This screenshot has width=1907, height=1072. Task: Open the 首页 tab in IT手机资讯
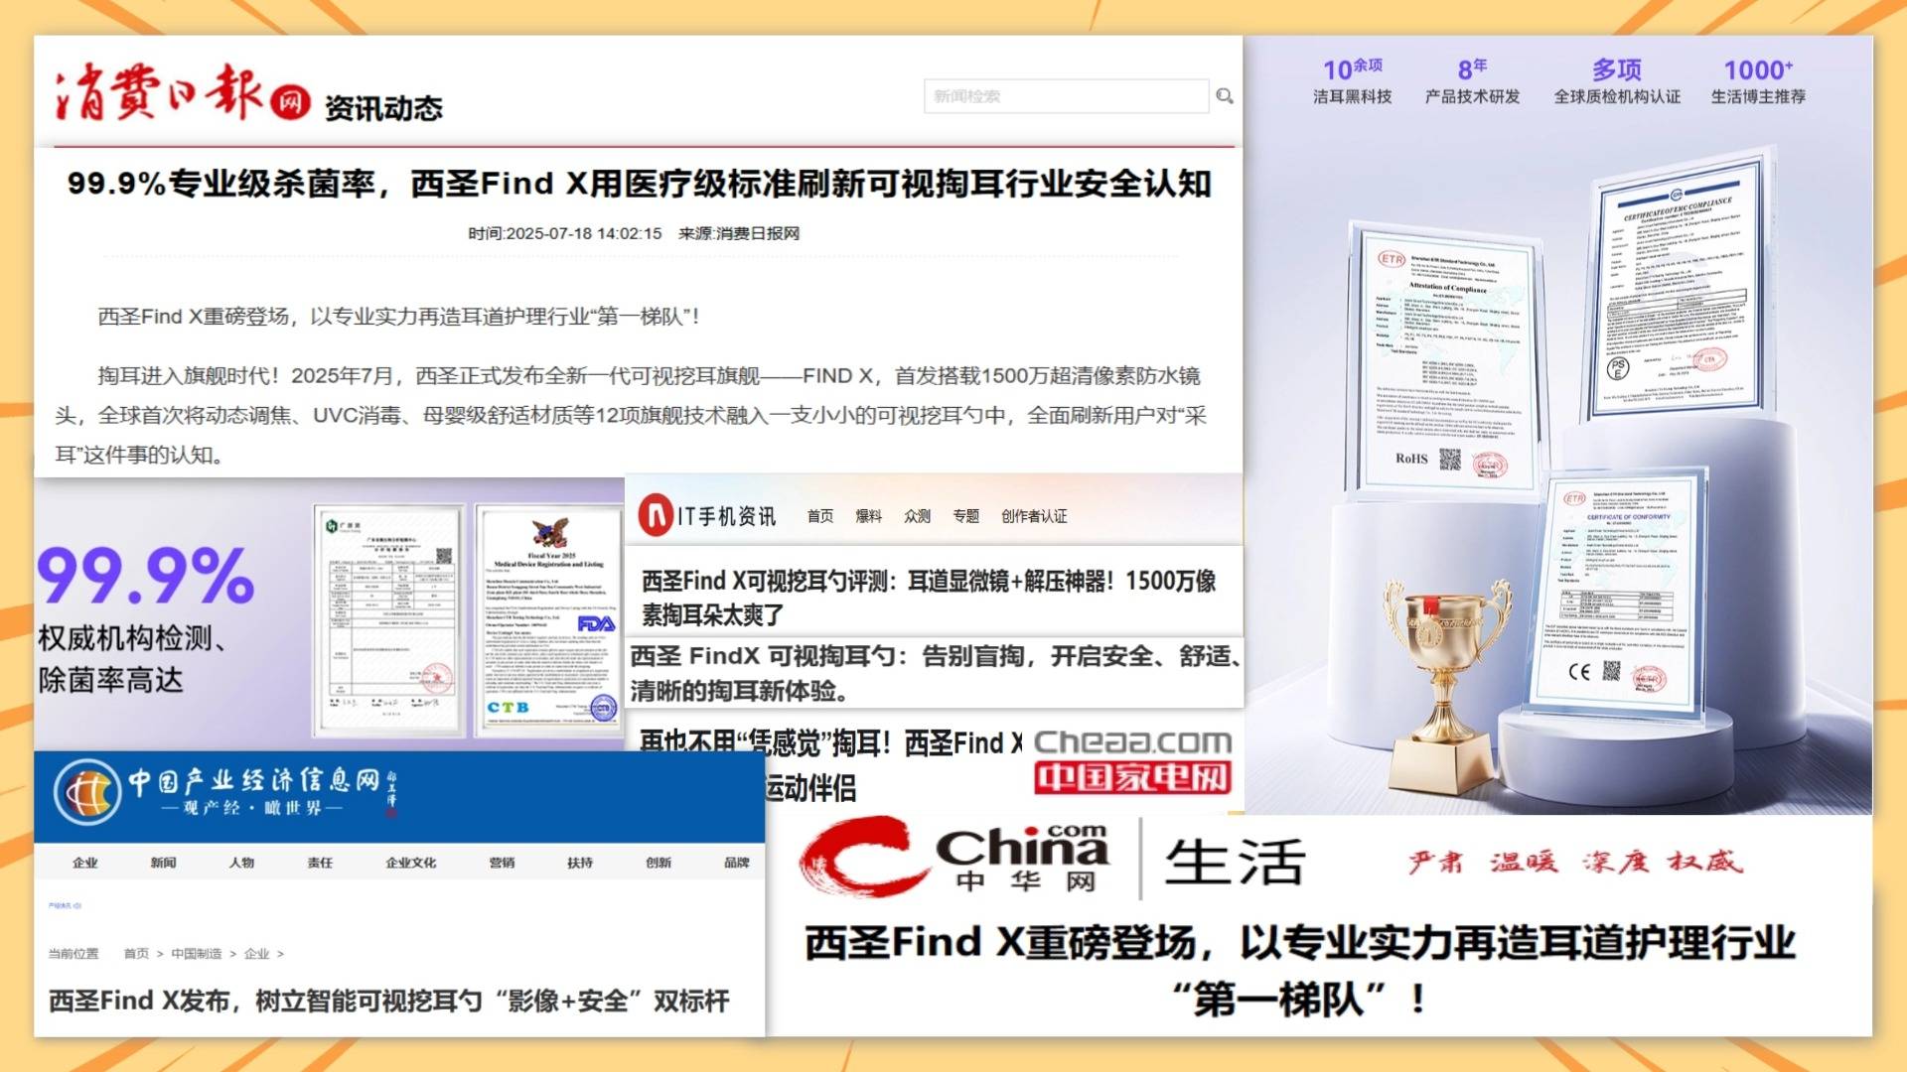[819, 516]
